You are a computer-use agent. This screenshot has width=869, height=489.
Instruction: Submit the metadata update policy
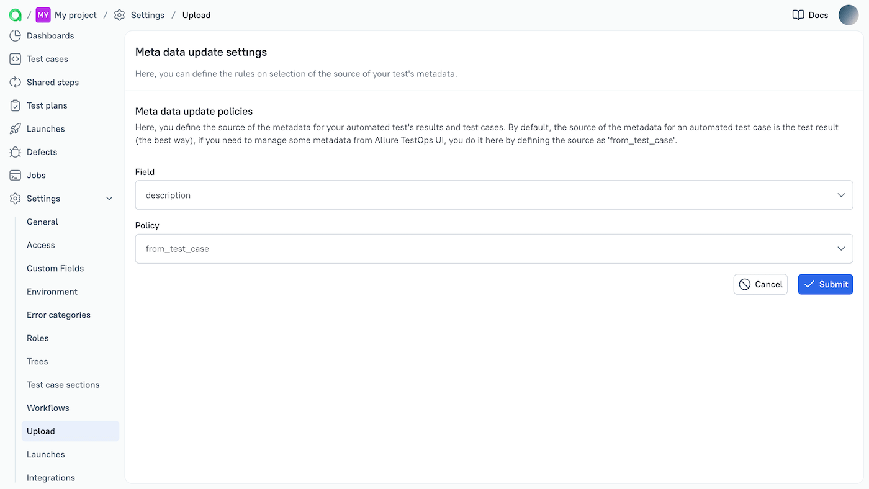coord(825,284)
